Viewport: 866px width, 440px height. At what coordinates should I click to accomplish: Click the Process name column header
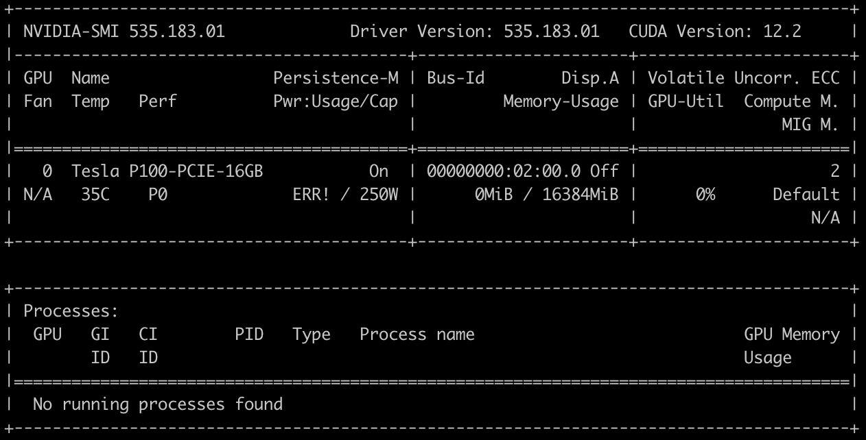point(417,334)
